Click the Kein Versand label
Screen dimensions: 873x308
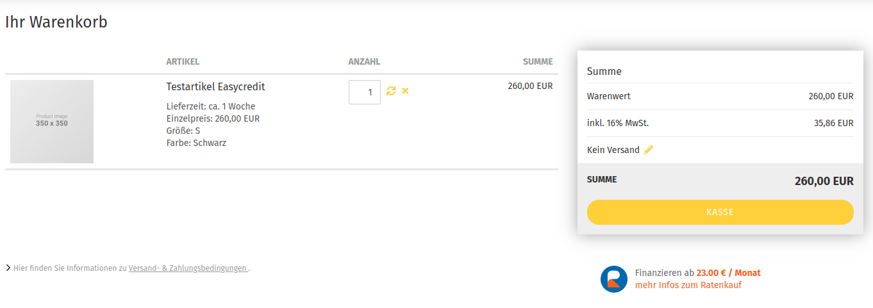(x=613, y=150)
